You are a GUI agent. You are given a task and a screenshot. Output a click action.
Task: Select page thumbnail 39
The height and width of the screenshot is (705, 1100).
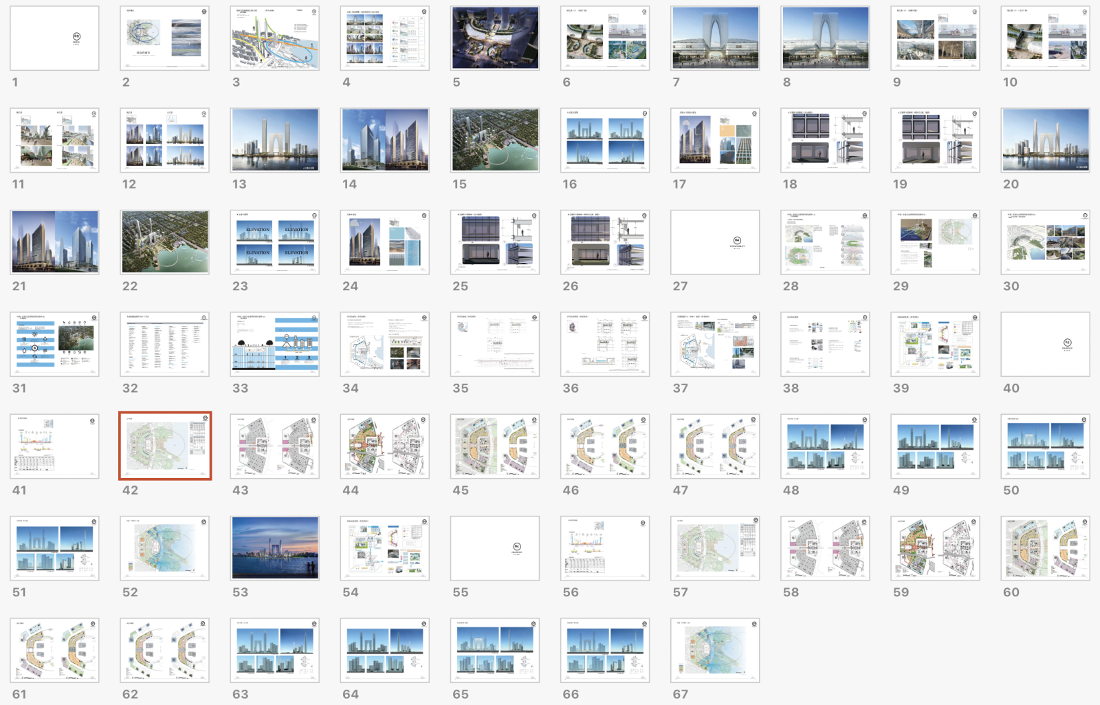[935, 344]
